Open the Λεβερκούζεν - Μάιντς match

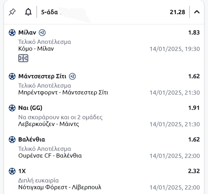pos(49,124)
